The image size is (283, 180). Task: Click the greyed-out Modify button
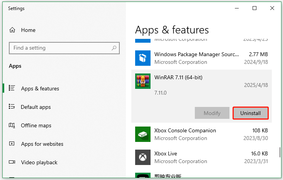212,113
